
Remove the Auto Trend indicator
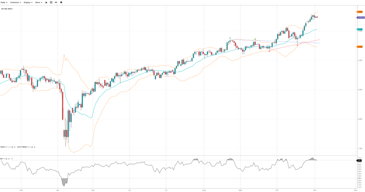pos(35,147)
